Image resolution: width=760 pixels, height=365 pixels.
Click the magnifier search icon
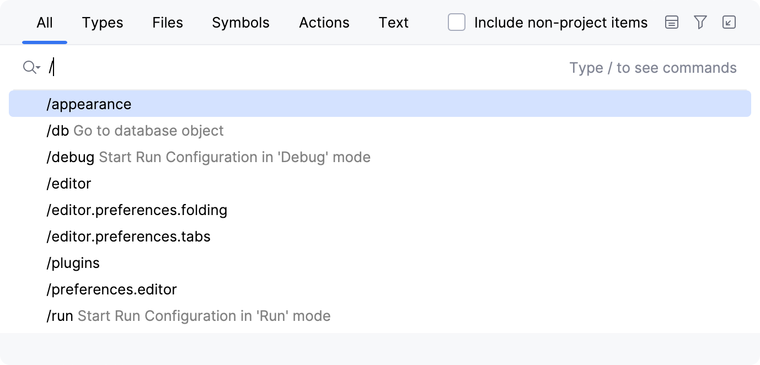point(28,67)
